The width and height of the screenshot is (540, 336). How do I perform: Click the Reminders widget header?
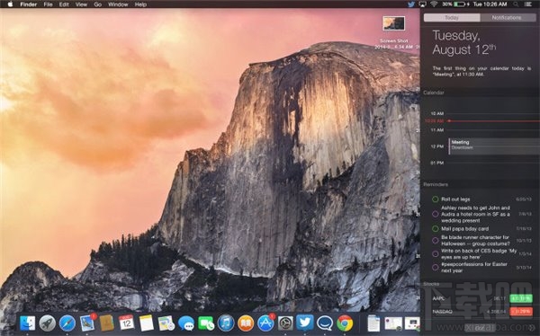(436, 184)
